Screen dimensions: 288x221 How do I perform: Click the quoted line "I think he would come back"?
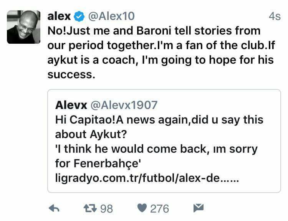(156, 149)
